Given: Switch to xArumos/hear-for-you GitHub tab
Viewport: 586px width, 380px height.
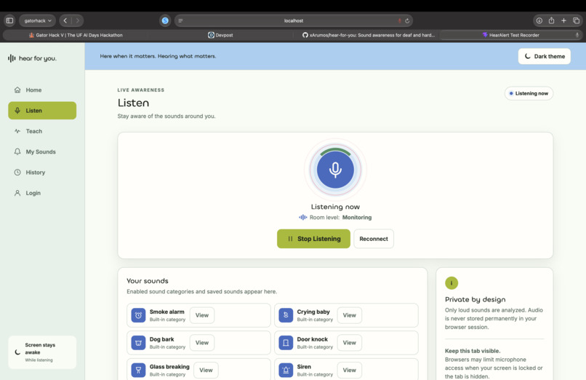Looking at the screenshot, I should tap(368, 35).
